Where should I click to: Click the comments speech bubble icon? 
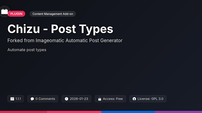point(32,99)
